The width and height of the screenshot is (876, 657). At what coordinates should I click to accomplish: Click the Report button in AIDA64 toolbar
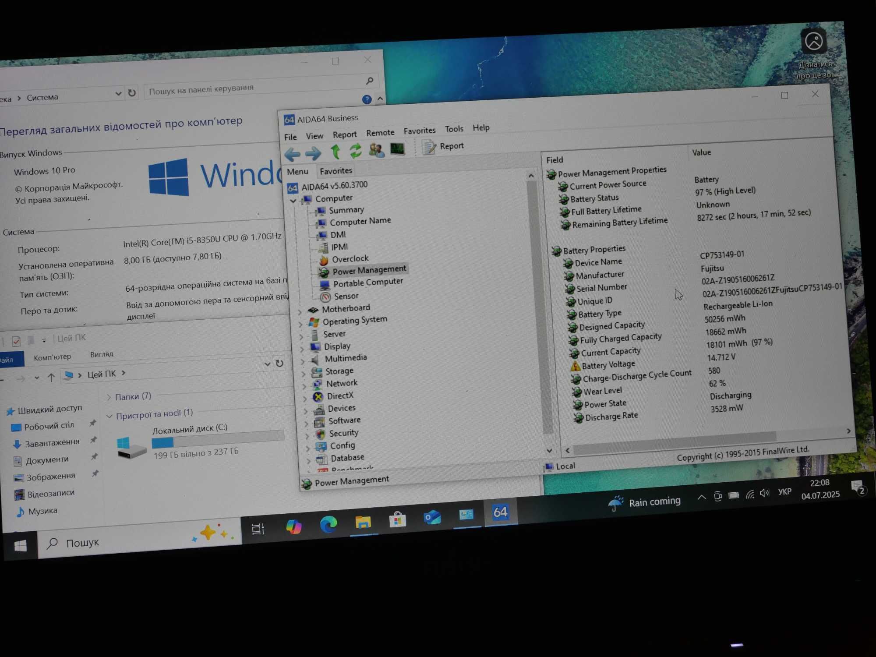442,147
